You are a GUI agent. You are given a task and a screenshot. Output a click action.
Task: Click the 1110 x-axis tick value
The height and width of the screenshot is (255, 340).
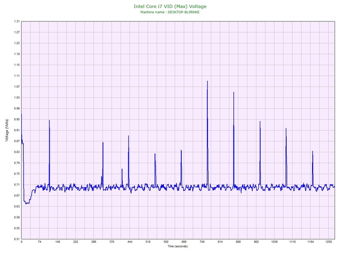click(x=292, y=242)
